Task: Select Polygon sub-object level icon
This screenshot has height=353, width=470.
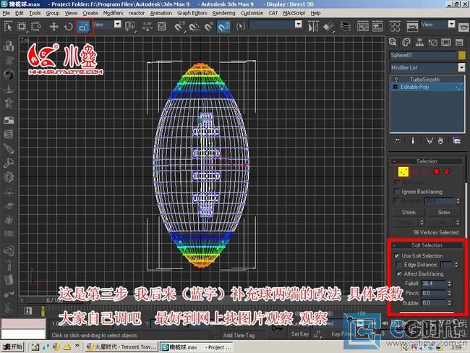Action: (437, 171)
